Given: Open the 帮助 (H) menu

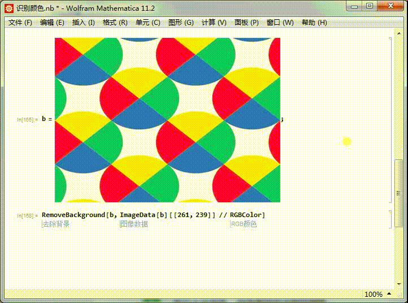Looking at the screenshot, I should click(x=314, y=23).
